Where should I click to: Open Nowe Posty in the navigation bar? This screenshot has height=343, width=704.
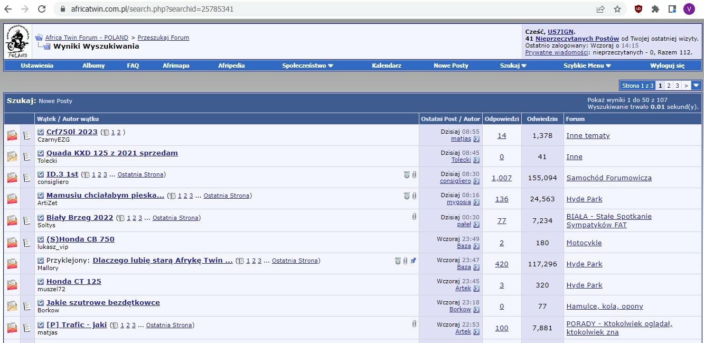(451, 66)
